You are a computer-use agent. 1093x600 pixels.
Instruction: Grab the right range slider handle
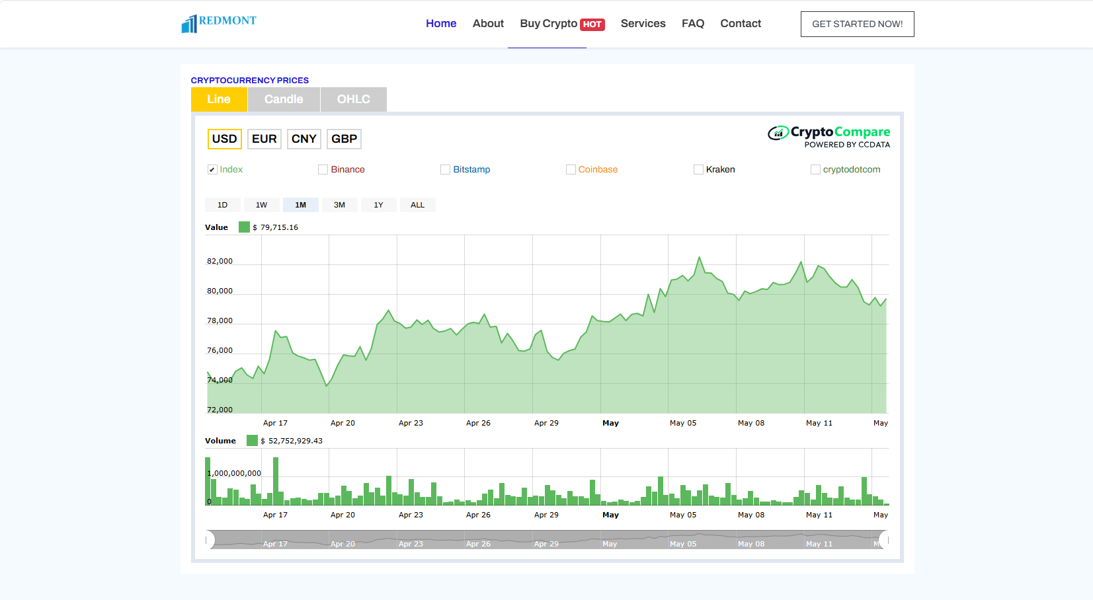click(x=884, y=540)
